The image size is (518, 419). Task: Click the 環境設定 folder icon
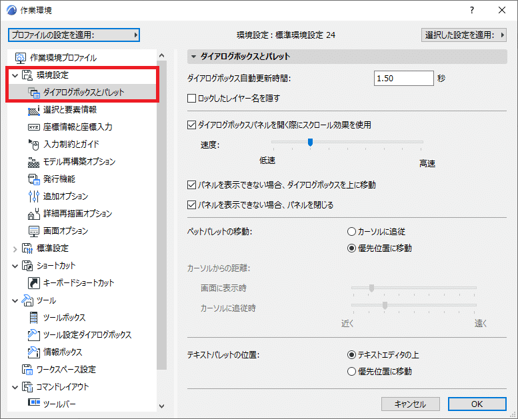(x=27, y=75)
